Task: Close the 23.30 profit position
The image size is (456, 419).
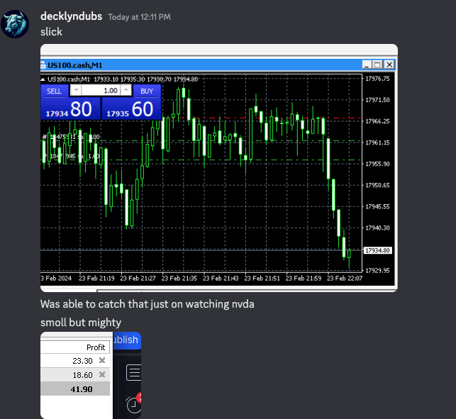Action: point(102,361)
